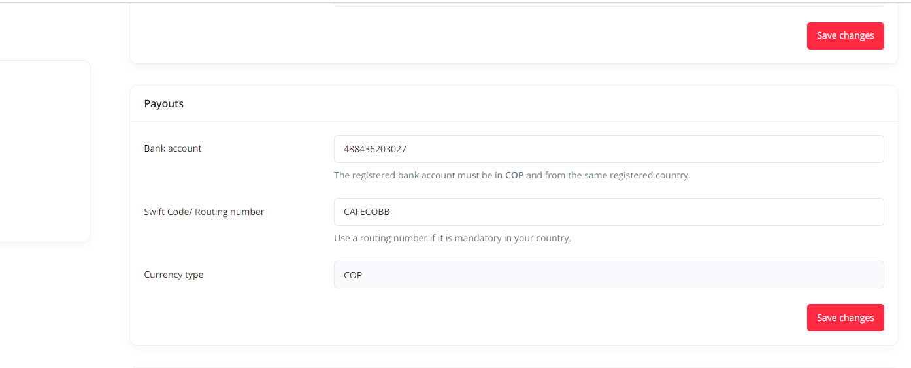Click the divider line below Payouts heading

514,121
